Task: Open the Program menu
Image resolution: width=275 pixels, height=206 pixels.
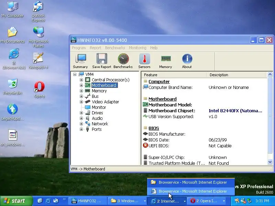Action: (x=79, y=48)
